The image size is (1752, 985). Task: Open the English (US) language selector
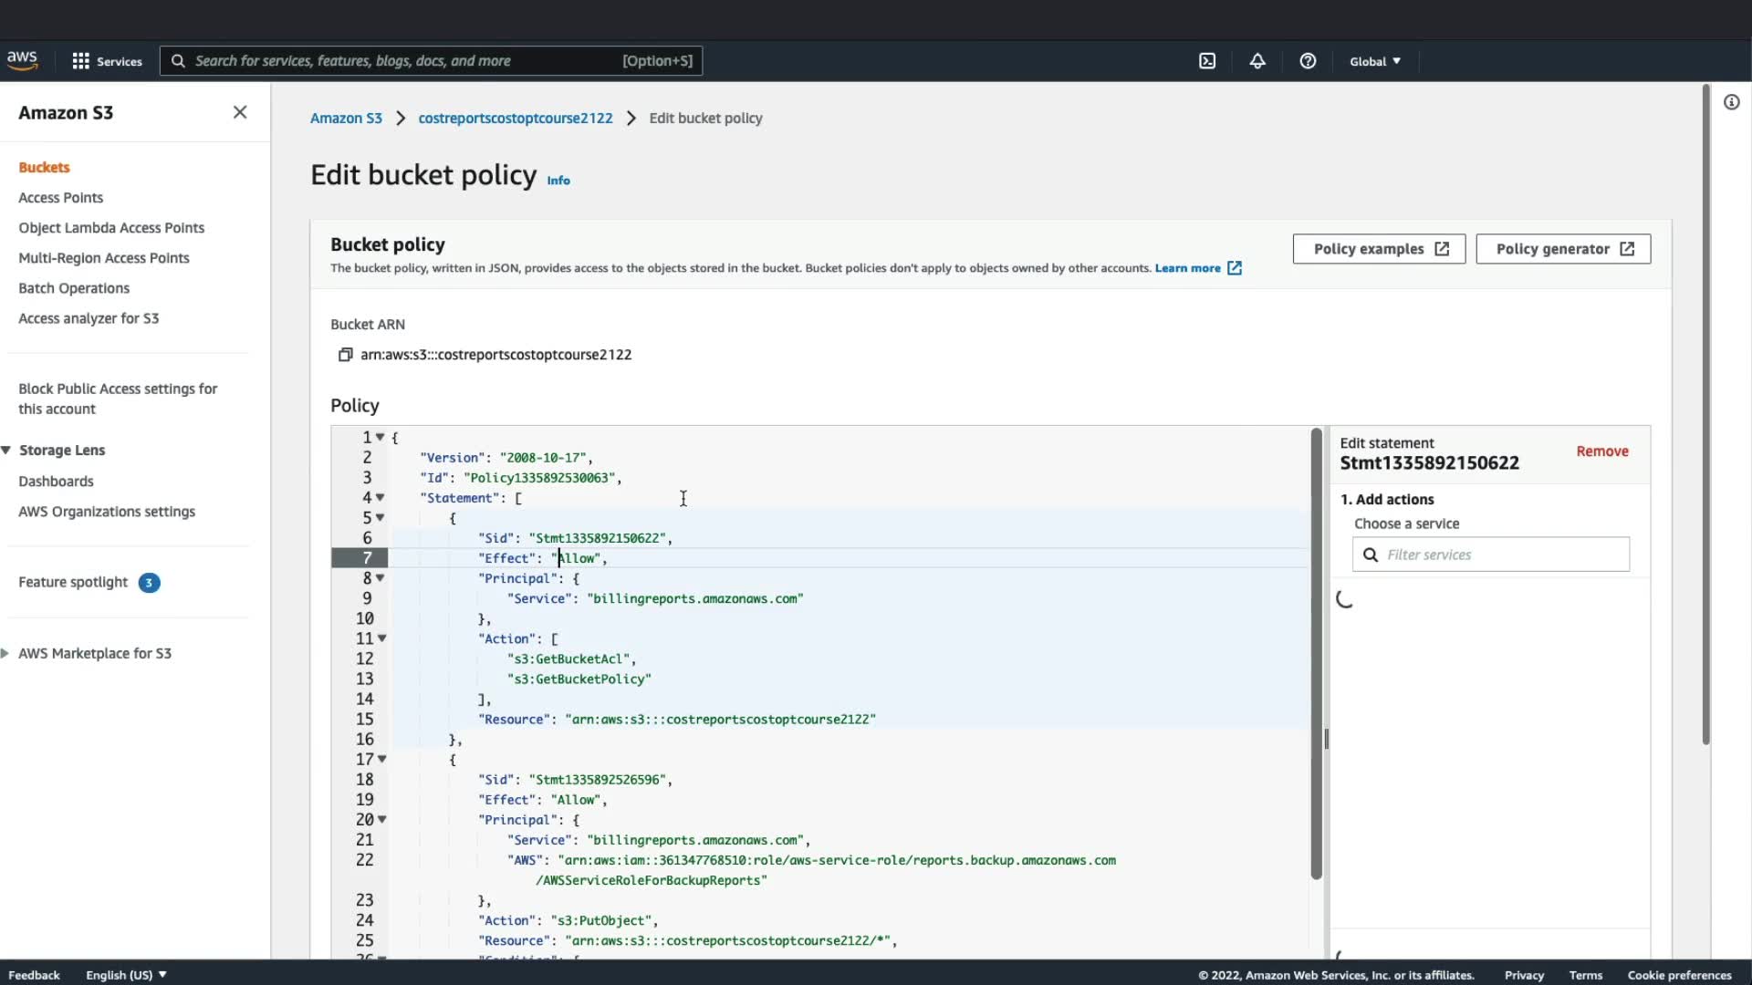pos(126,975)
